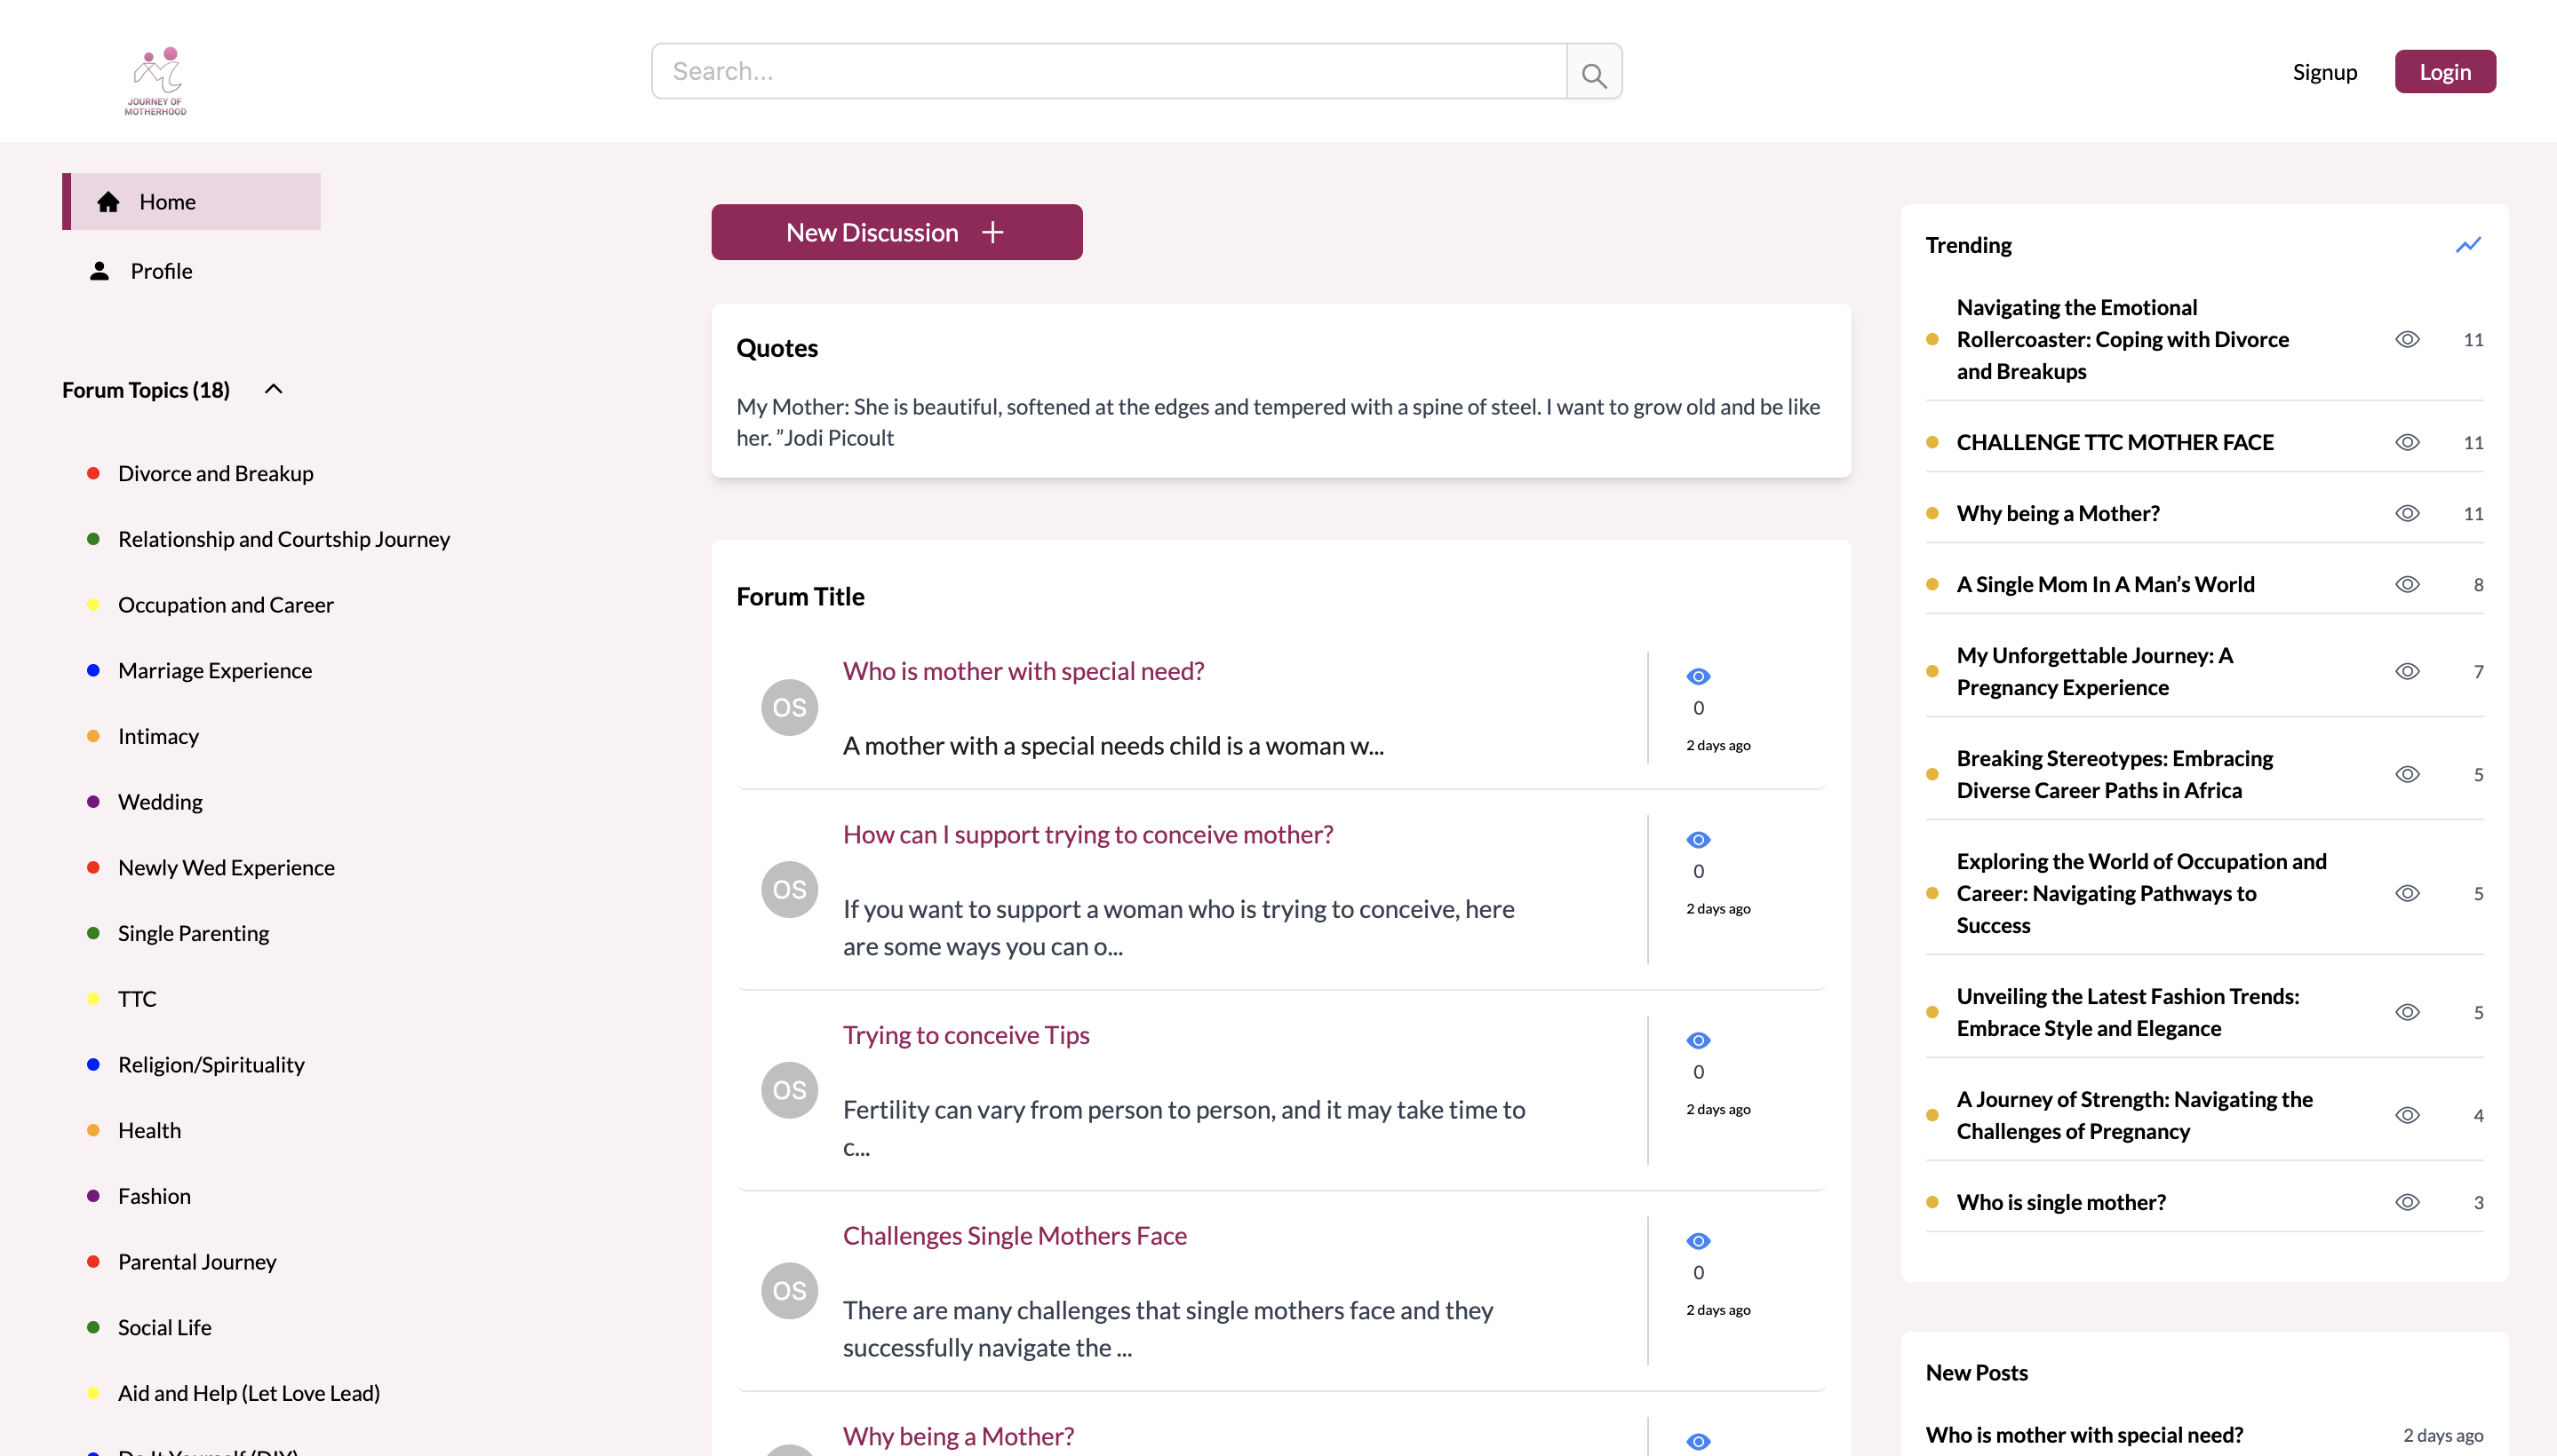This screenshot has height=1456, width=2557.
Task: Select Occupation and Career topic
Action: [225, 604]
